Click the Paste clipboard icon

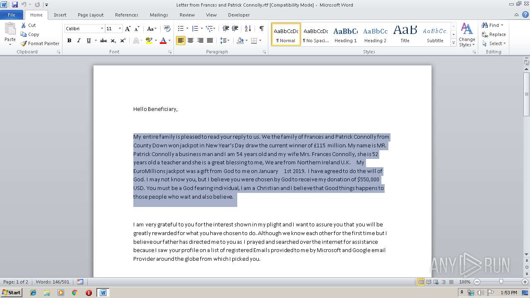coord(10,29)
